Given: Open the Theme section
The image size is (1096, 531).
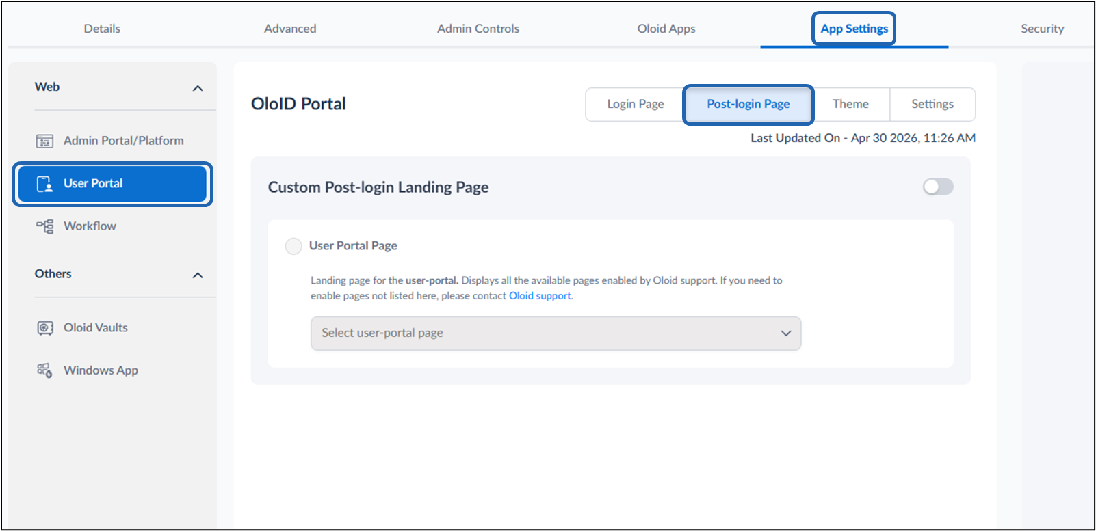Looking at the screenshot, I should (x=850, y=104).
